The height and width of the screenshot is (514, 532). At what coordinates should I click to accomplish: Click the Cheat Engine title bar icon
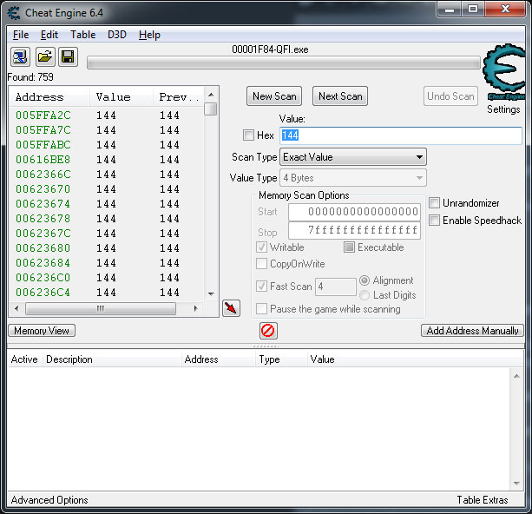[14, 13]
